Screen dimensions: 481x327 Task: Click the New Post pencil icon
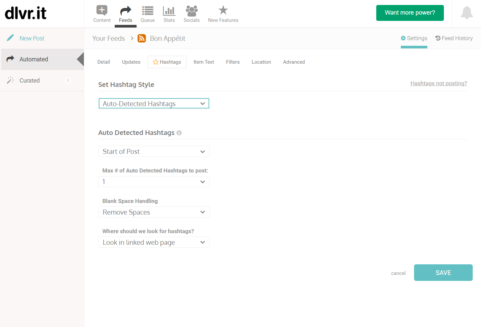pyautogui.click(x=10, y=38)
